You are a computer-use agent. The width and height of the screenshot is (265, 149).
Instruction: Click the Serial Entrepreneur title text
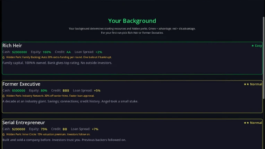coord(24,123)
